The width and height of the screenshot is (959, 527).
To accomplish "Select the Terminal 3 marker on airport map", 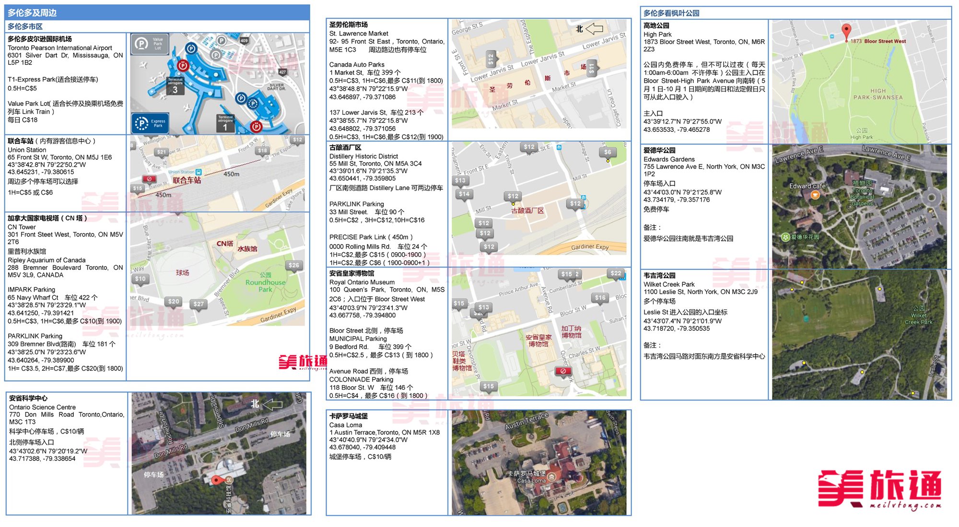I will point(175,87).
